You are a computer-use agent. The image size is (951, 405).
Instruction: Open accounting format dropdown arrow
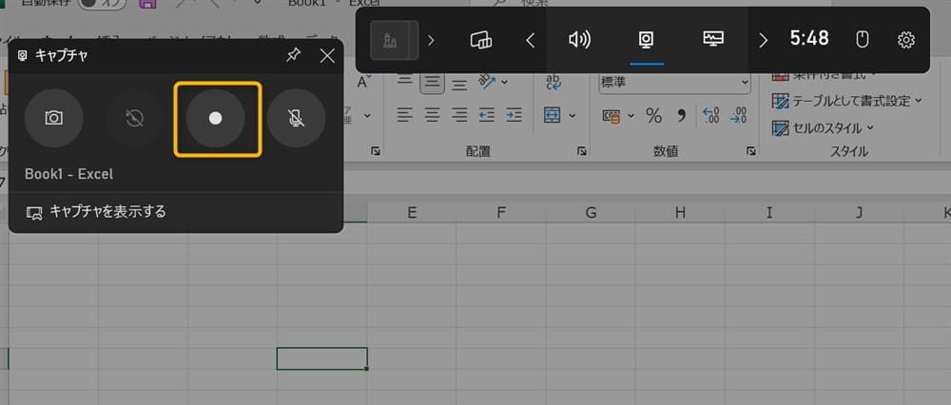tap(631, 116)
